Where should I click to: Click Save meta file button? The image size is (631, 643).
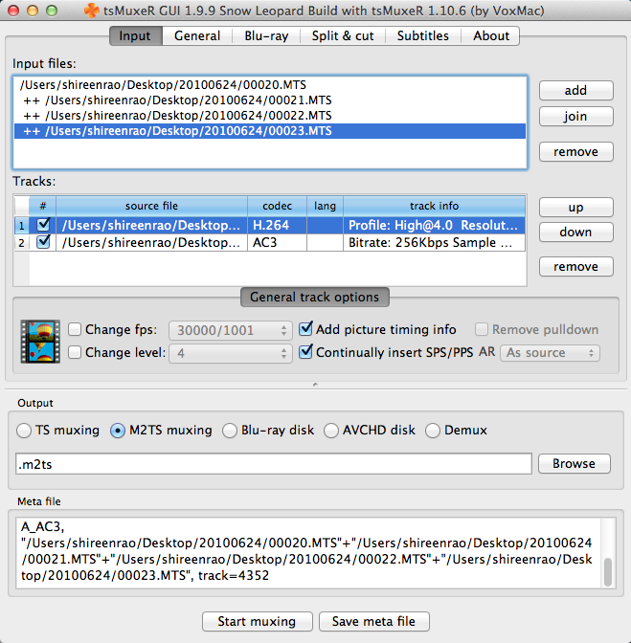point(373,621)
